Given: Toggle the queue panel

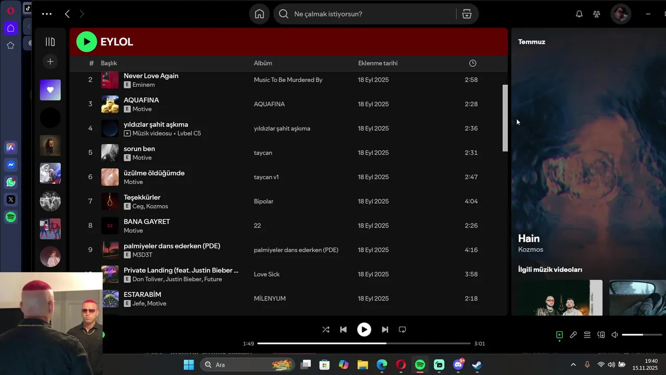Looking at the screenshot, I should (587, 335).
